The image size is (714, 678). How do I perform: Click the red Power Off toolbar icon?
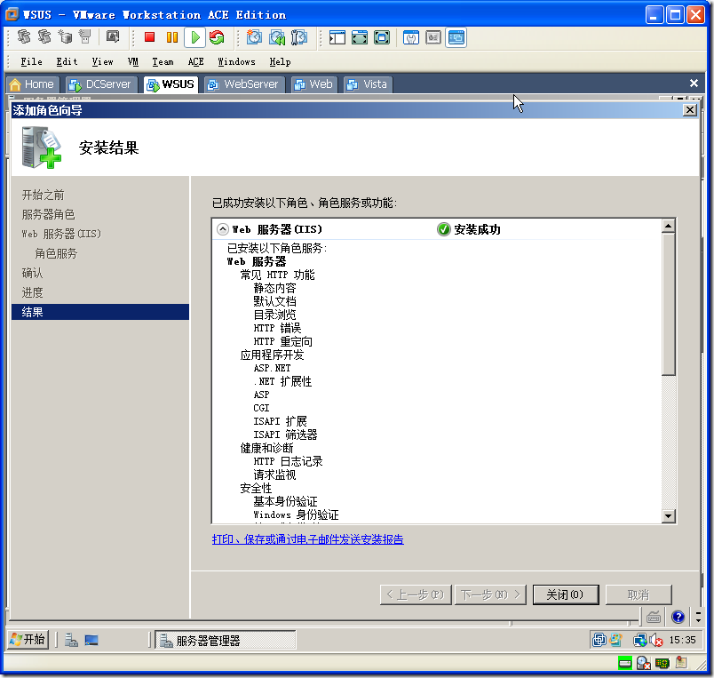pos(149,37)
